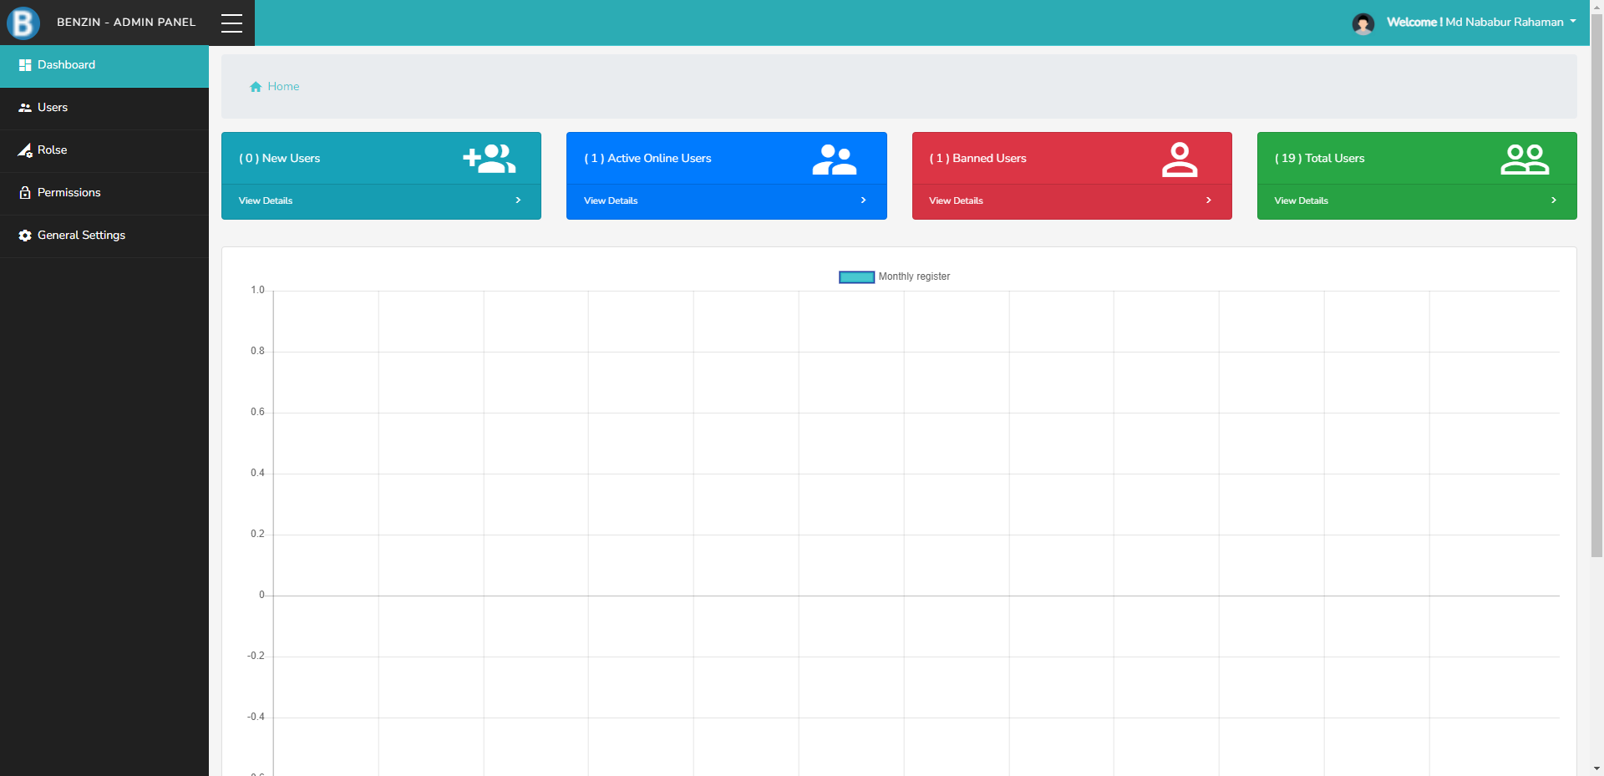View Details of New Users
1604x776 pixels.
click(x=266, y=200)
